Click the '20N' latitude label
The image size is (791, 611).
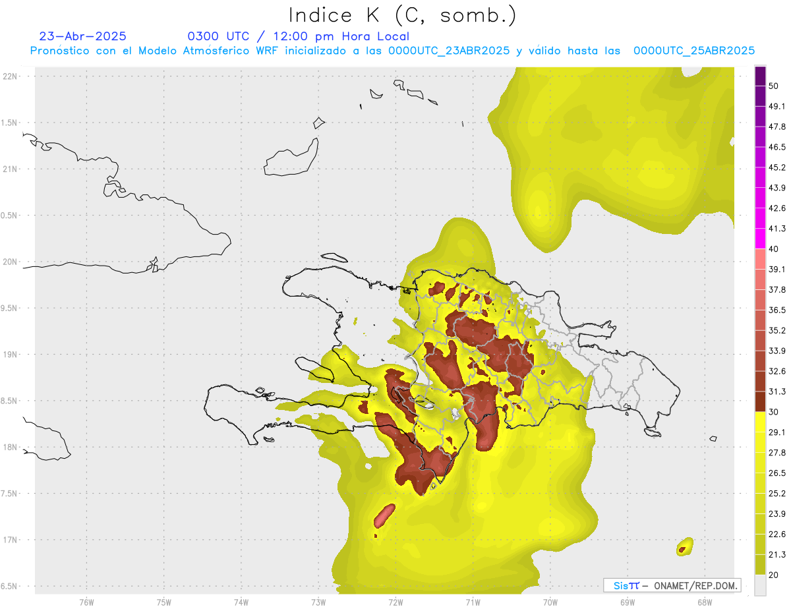[x=11, y=262]
